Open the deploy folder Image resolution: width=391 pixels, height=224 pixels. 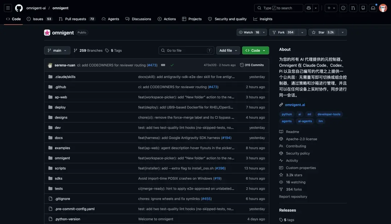(x=60, y=107)
